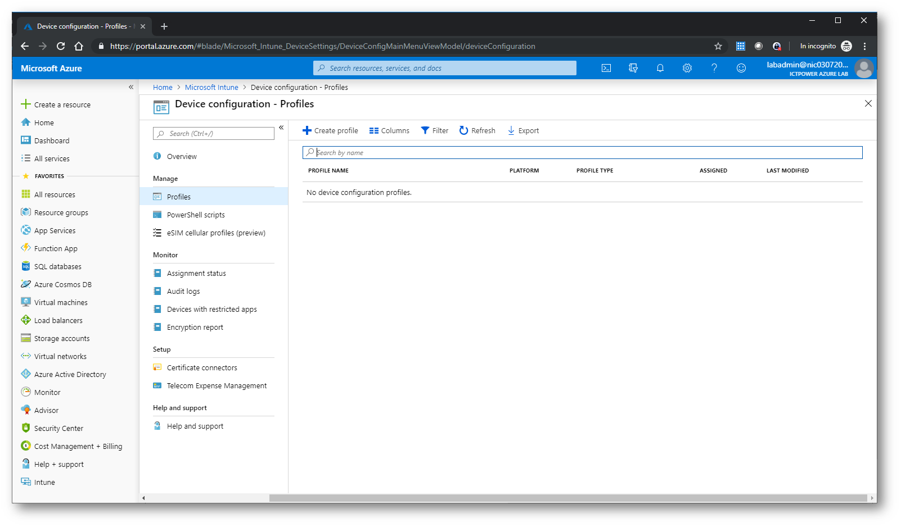901x527 pixels.
Task: Focus the Search by name field
Action: coord(582,152)
